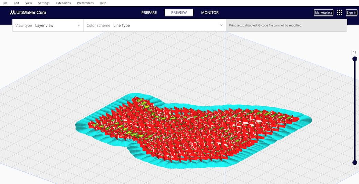Click the sliced model in the viewport
359x184 pixels.
[x=193, y=131]
